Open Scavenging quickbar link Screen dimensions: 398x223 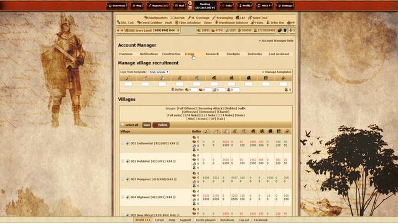(x=223, y=18)
